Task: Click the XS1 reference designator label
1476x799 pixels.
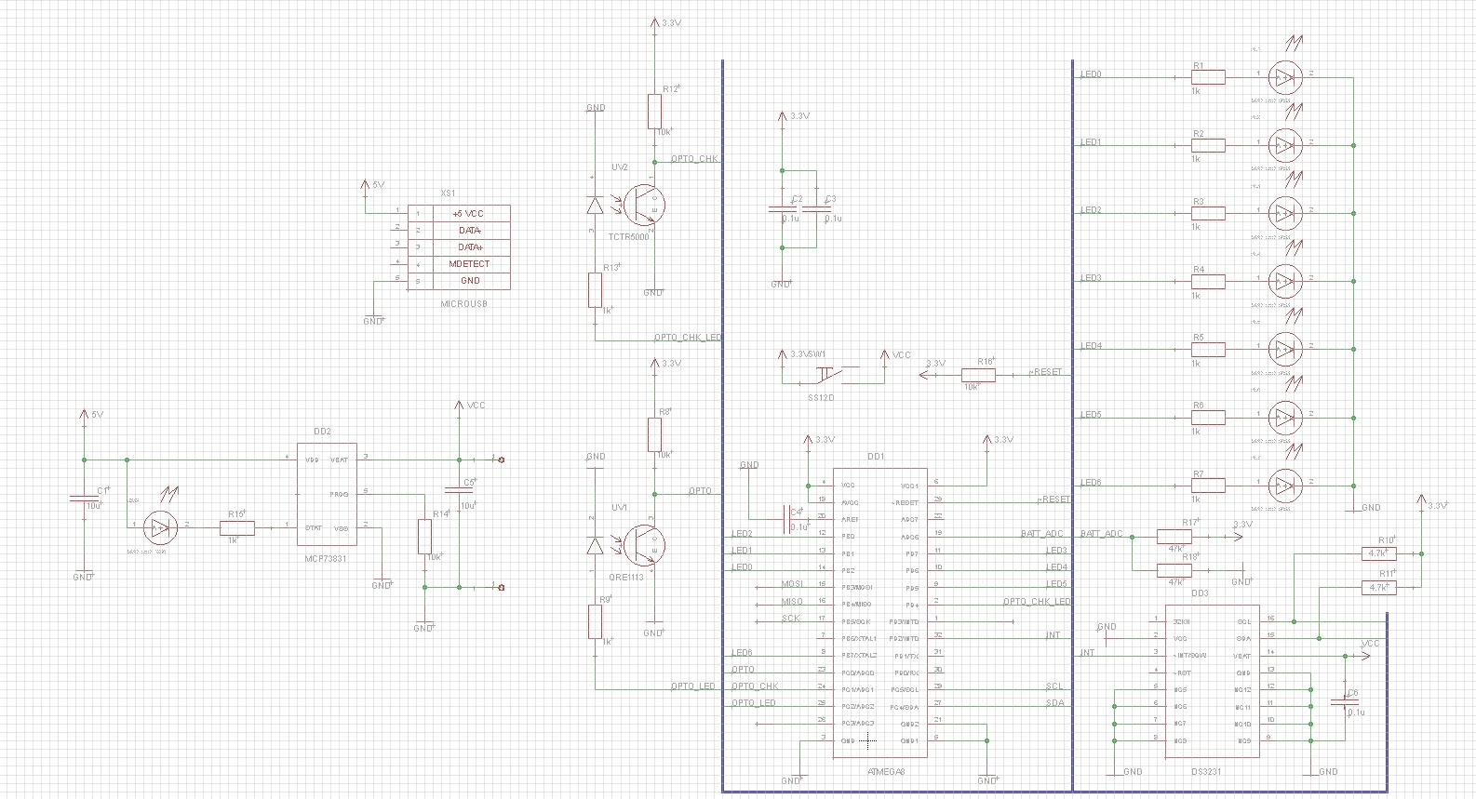Action: pyautogui.click(x=448, y=193)
